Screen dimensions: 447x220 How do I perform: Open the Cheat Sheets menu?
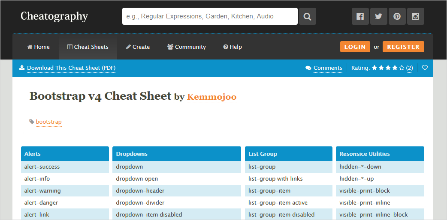click(88, 47)
